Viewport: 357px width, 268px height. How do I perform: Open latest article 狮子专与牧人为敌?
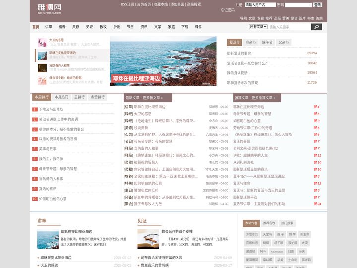pyautogui.click(x=148, y=204)
